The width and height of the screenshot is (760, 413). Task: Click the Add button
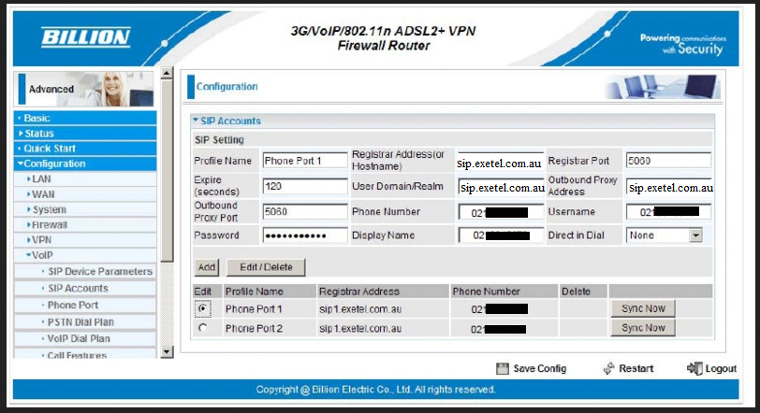(207, 267)
